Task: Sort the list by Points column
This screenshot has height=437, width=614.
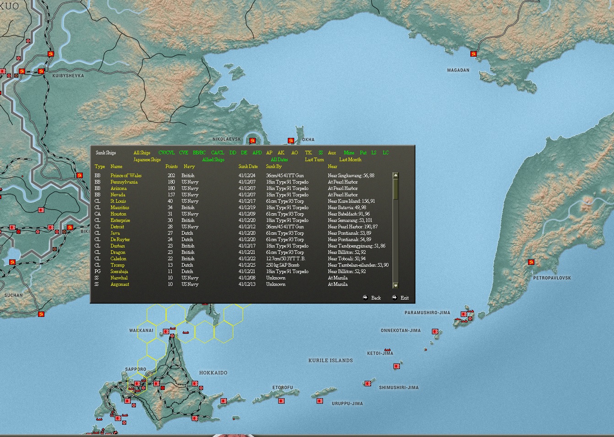Action: pyautogui.click(x=172, y=166)
